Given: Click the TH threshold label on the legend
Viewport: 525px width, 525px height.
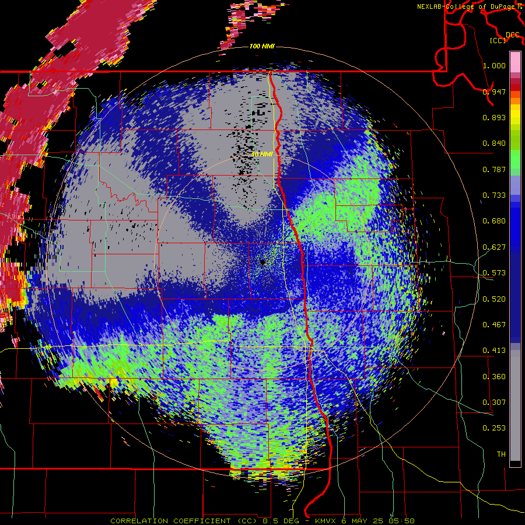Looking at the screenshot, I should tap(501, 454).
